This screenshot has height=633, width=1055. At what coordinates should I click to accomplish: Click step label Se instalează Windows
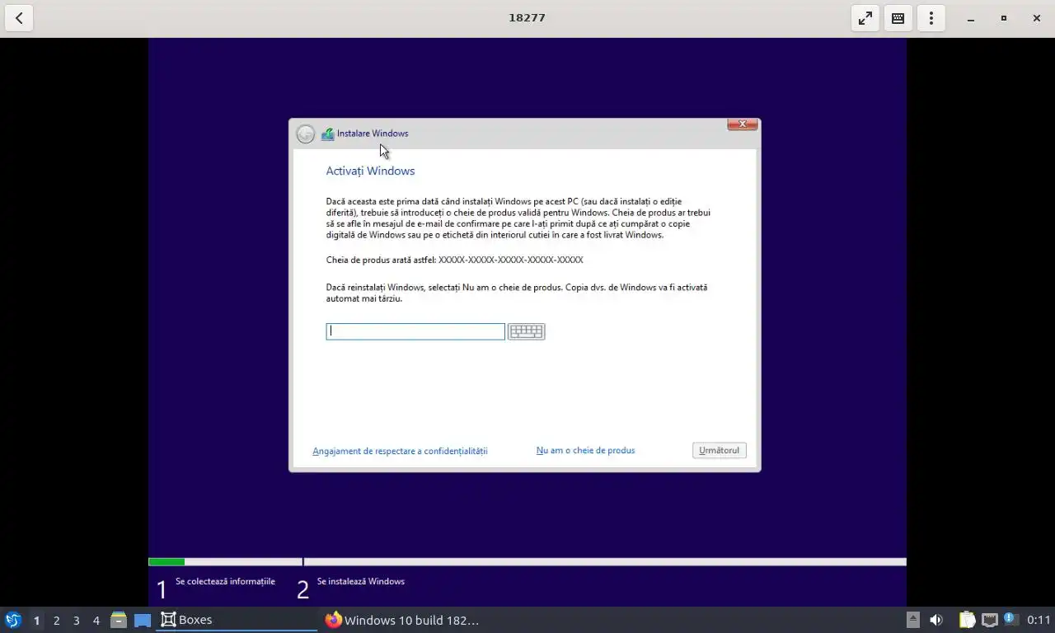point(361,581)
